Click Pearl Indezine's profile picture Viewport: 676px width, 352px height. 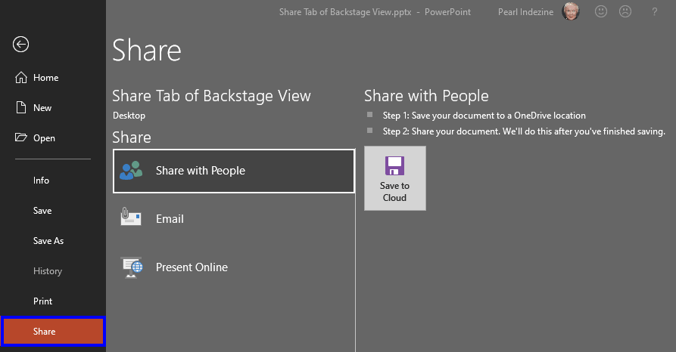pyautogui.click(x=570, y=11)
